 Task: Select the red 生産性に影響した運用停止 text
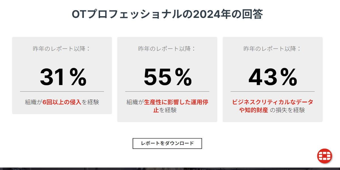pyautogui.click(x=176, y=102)
